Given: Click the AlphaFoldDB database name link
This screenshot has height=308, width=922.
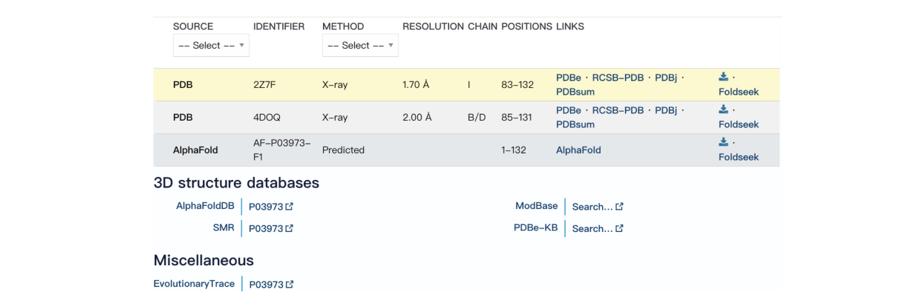Looking at the screenshot, I should click(x=205, y=207).
